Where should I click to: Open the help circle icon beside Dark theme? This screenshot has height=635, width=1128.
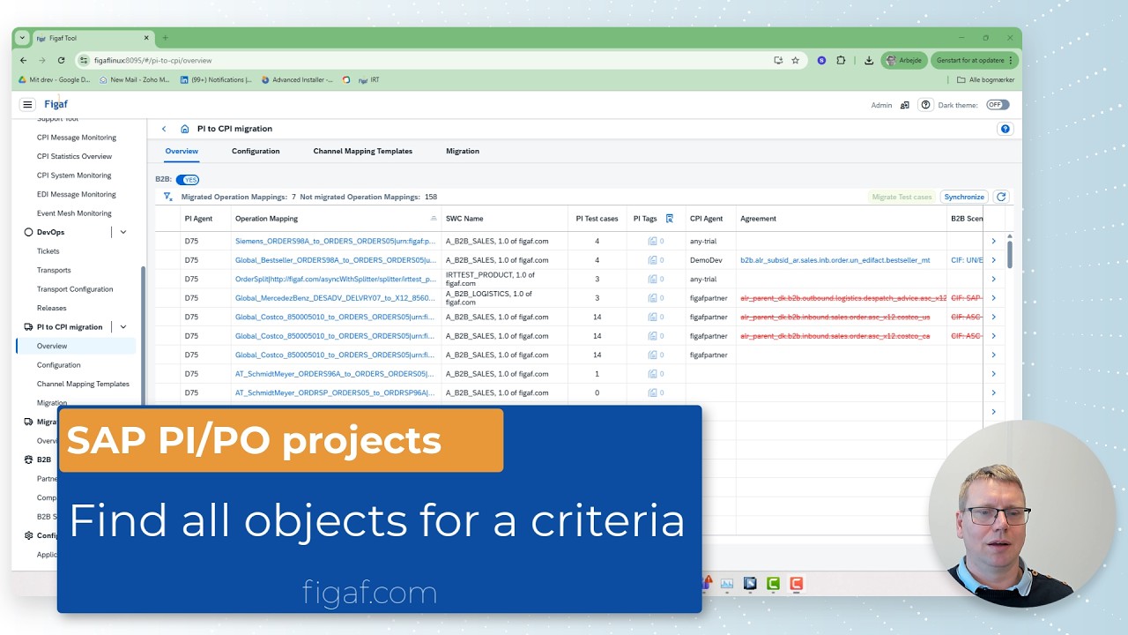(x=925, y=105)
